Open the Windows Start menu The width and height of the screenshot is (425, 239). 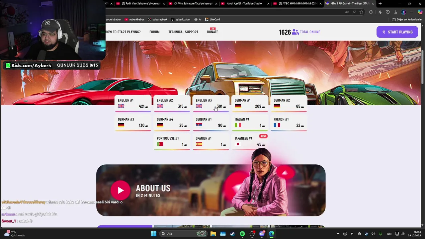point(154,234)
